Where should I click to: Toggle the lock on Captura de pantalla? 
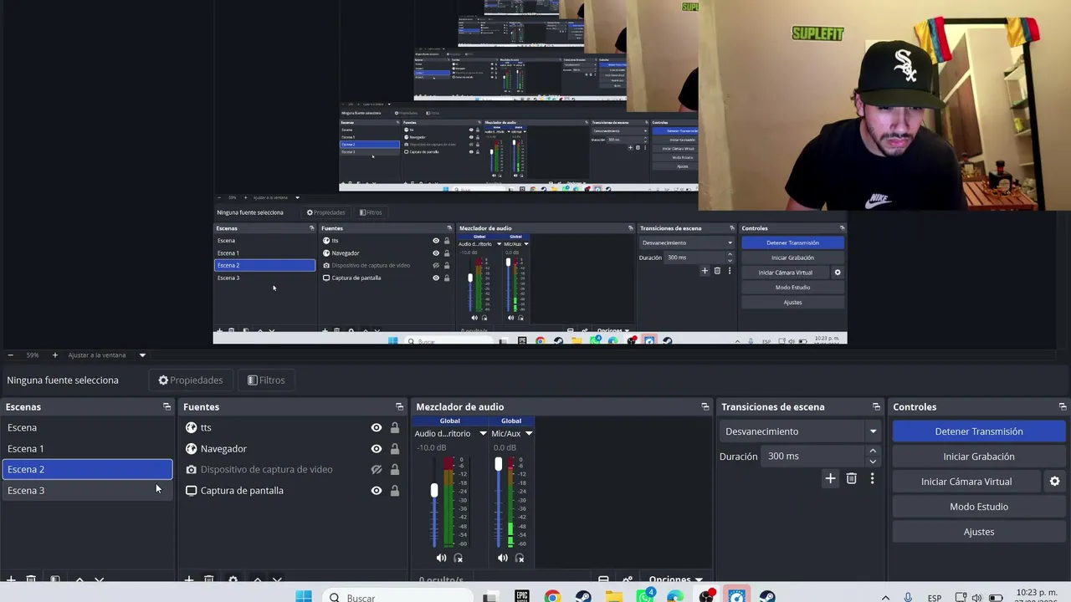pos(395,491)
